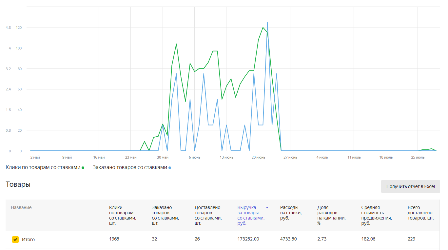Click Всего доставлено товаров column header

tap(421, 213)
